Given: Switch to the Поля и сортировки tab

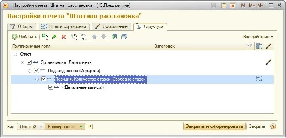Looking at the screenshot, I should tap(64, 26).
